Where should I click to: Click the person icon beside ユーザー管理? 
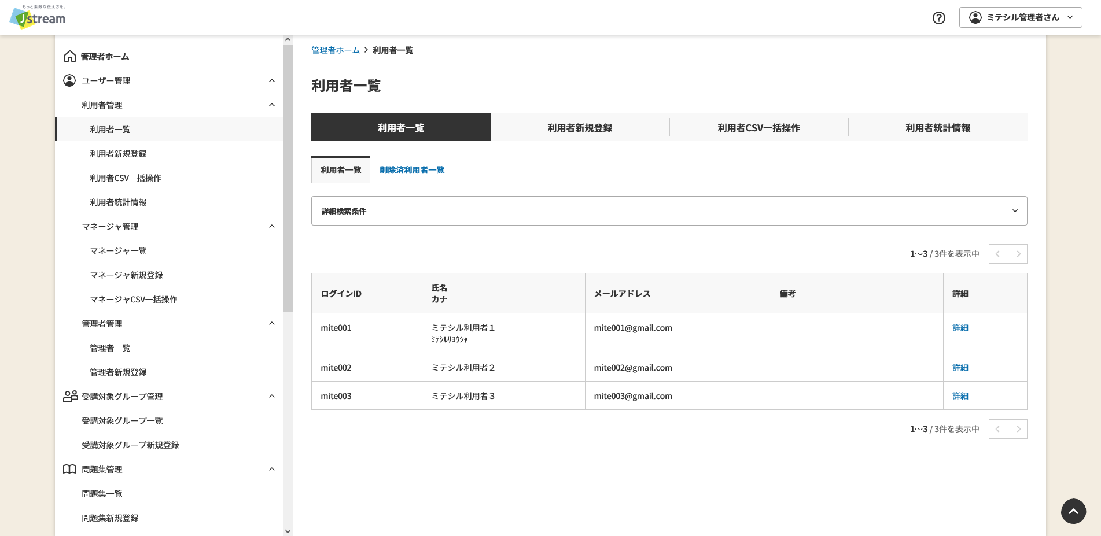[x=69, y=80]
